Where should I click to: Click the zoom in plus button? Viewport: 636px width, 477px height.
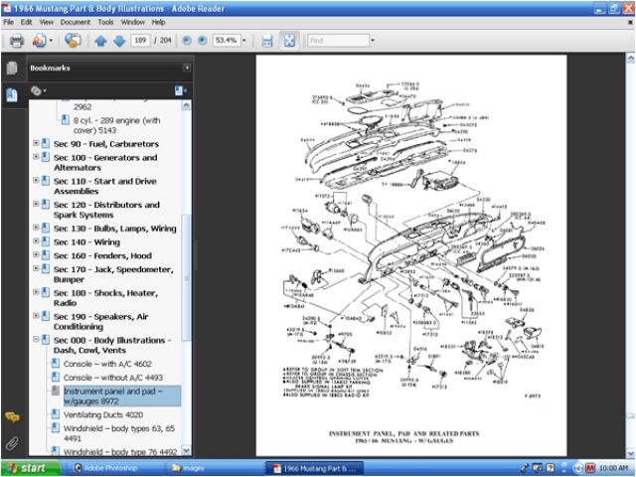pyautogui.click(x=204, y=41)
